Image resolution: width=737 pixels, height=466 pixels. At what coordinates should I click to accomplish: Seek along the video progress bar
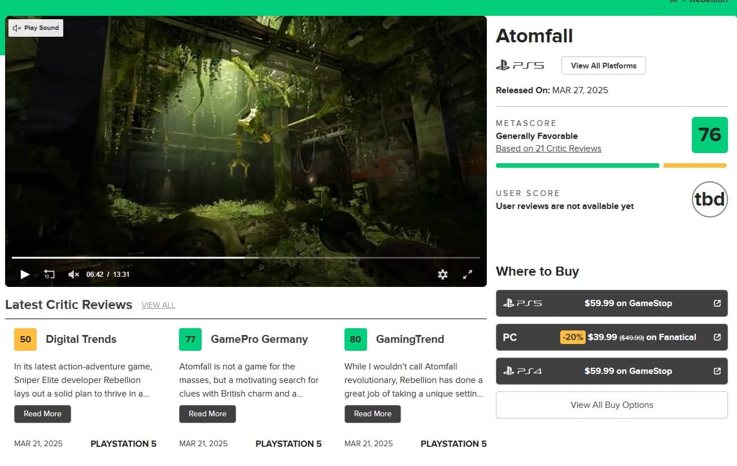click(246, 258)
